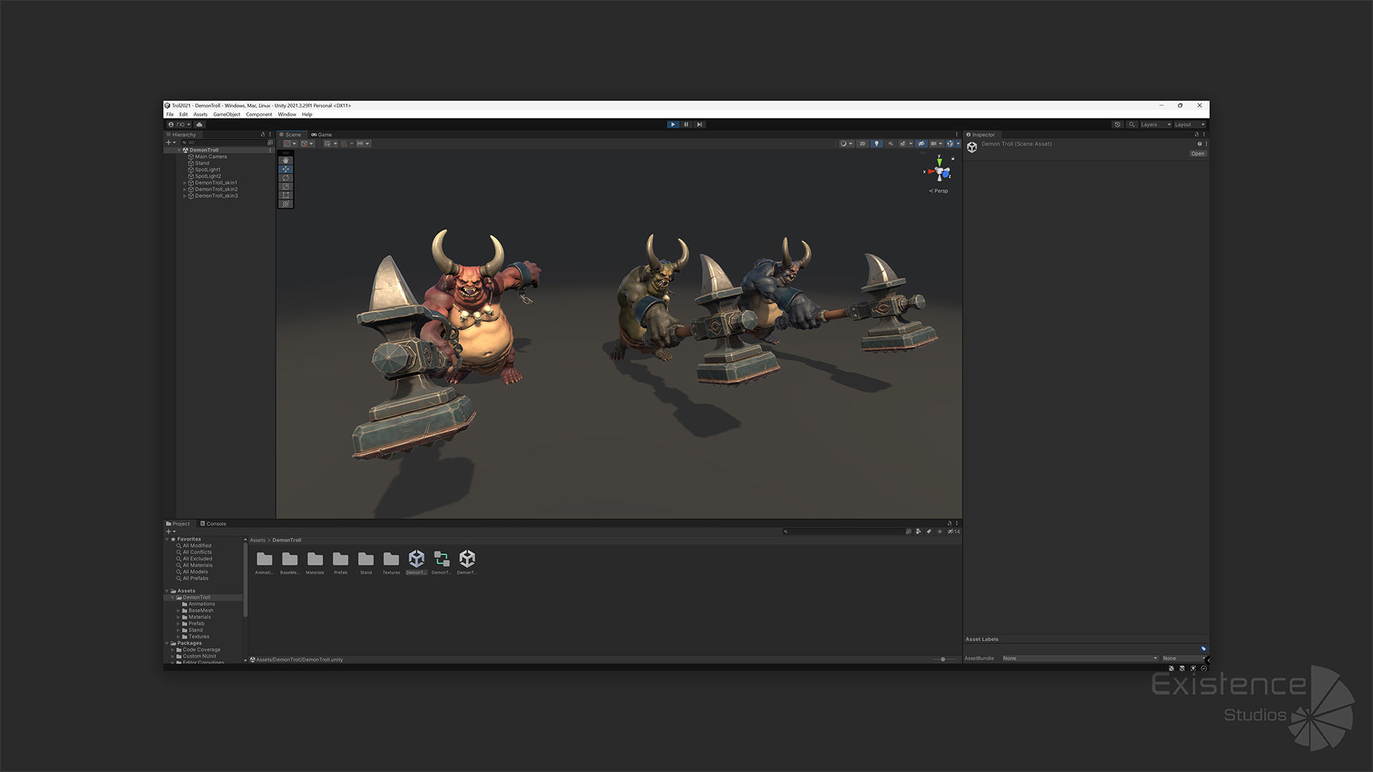Click the Hierarchy search-by-type icon
The image size is (1373, 772).
coord(270,142)
